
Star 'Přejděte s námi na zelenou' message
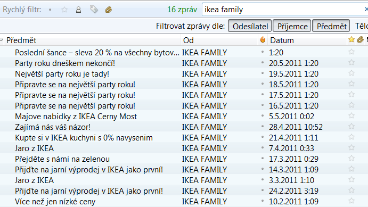[351, 158]
